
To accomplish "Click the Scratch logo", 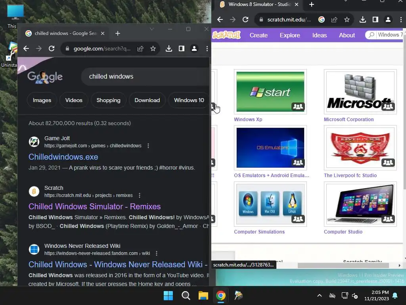I will click(x=226, y=35).
